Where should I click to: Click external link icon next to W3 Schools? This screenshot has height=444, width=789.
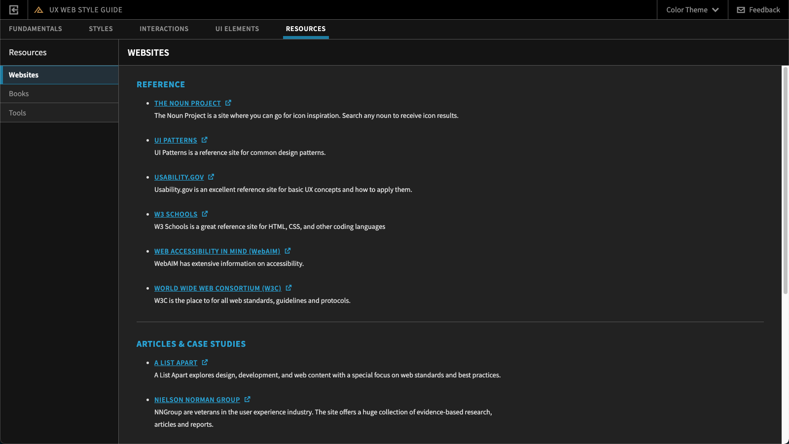point(205,214)
